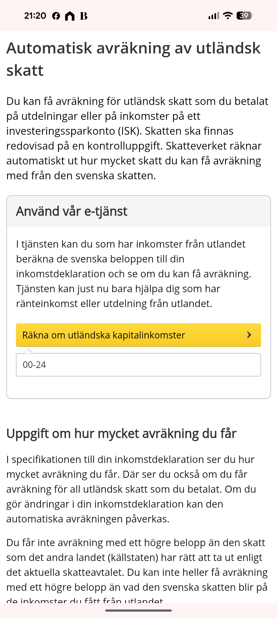The height and width of the screenshot is (618, 277).
Task: Tap the Facebook notification icon in status bar
Action: (x=56, y=16)
